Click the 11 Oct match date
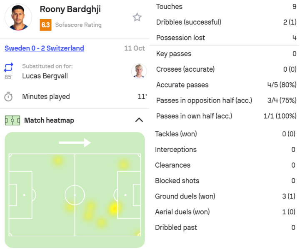This screenshot has height=249, width=300. point(134,48)
